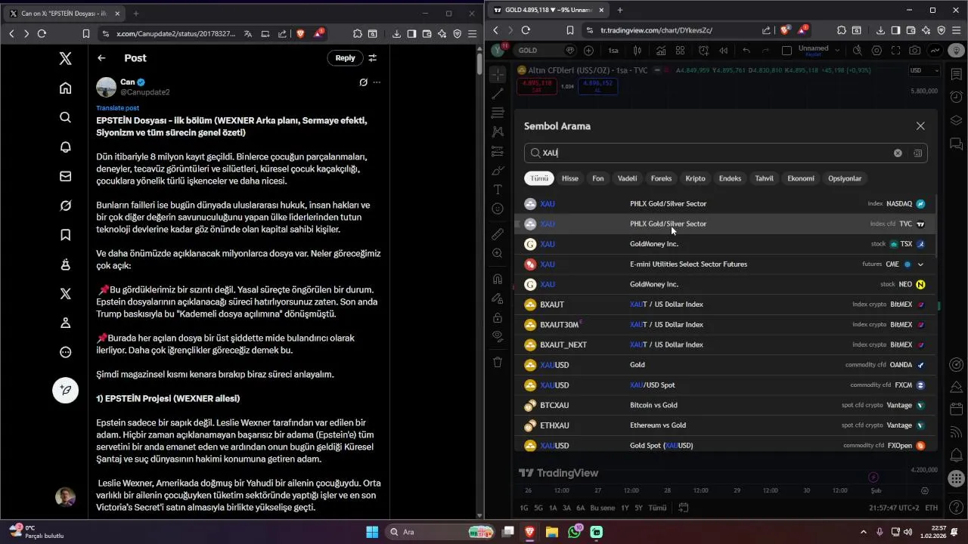Viewport: 968px width, 544px height.
Task: Set chart range to 1G
Action: tap(524, 508)
